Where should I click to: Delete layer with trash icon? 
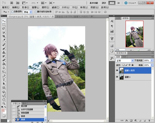tap(149, 120)
